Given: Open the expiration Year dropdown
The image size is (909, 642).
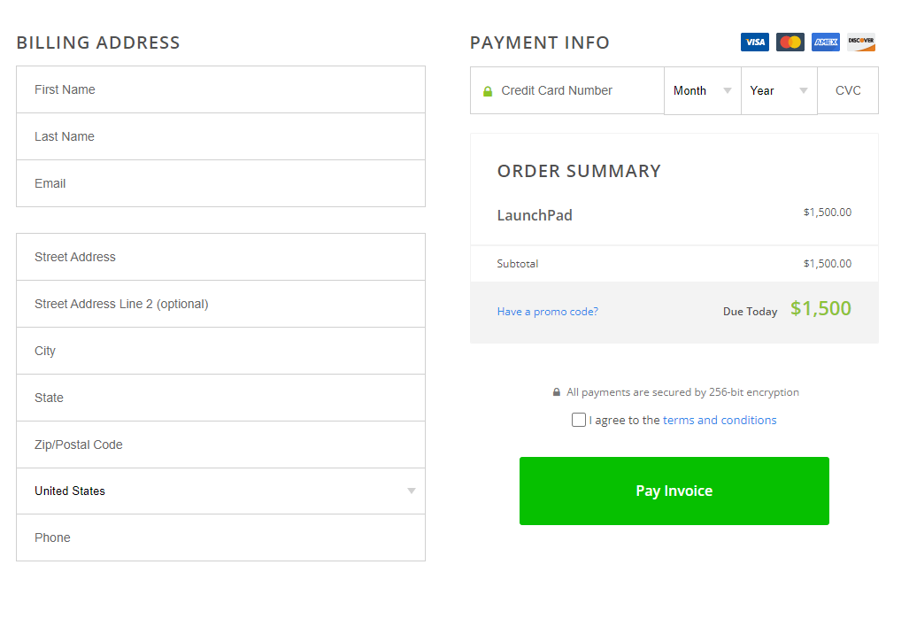Looking at the screenshot, I should 779,90.
